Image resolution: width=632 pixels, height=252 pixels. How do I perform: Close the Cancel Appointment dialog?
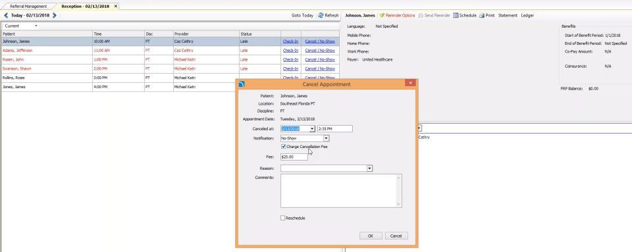click(x=410, y=83)
